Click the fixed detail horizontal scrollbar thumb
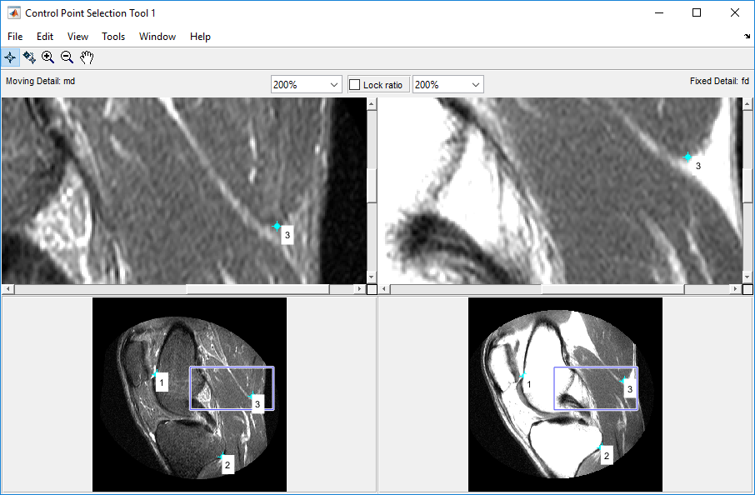 pyautogui.click(x=613, y=289)
